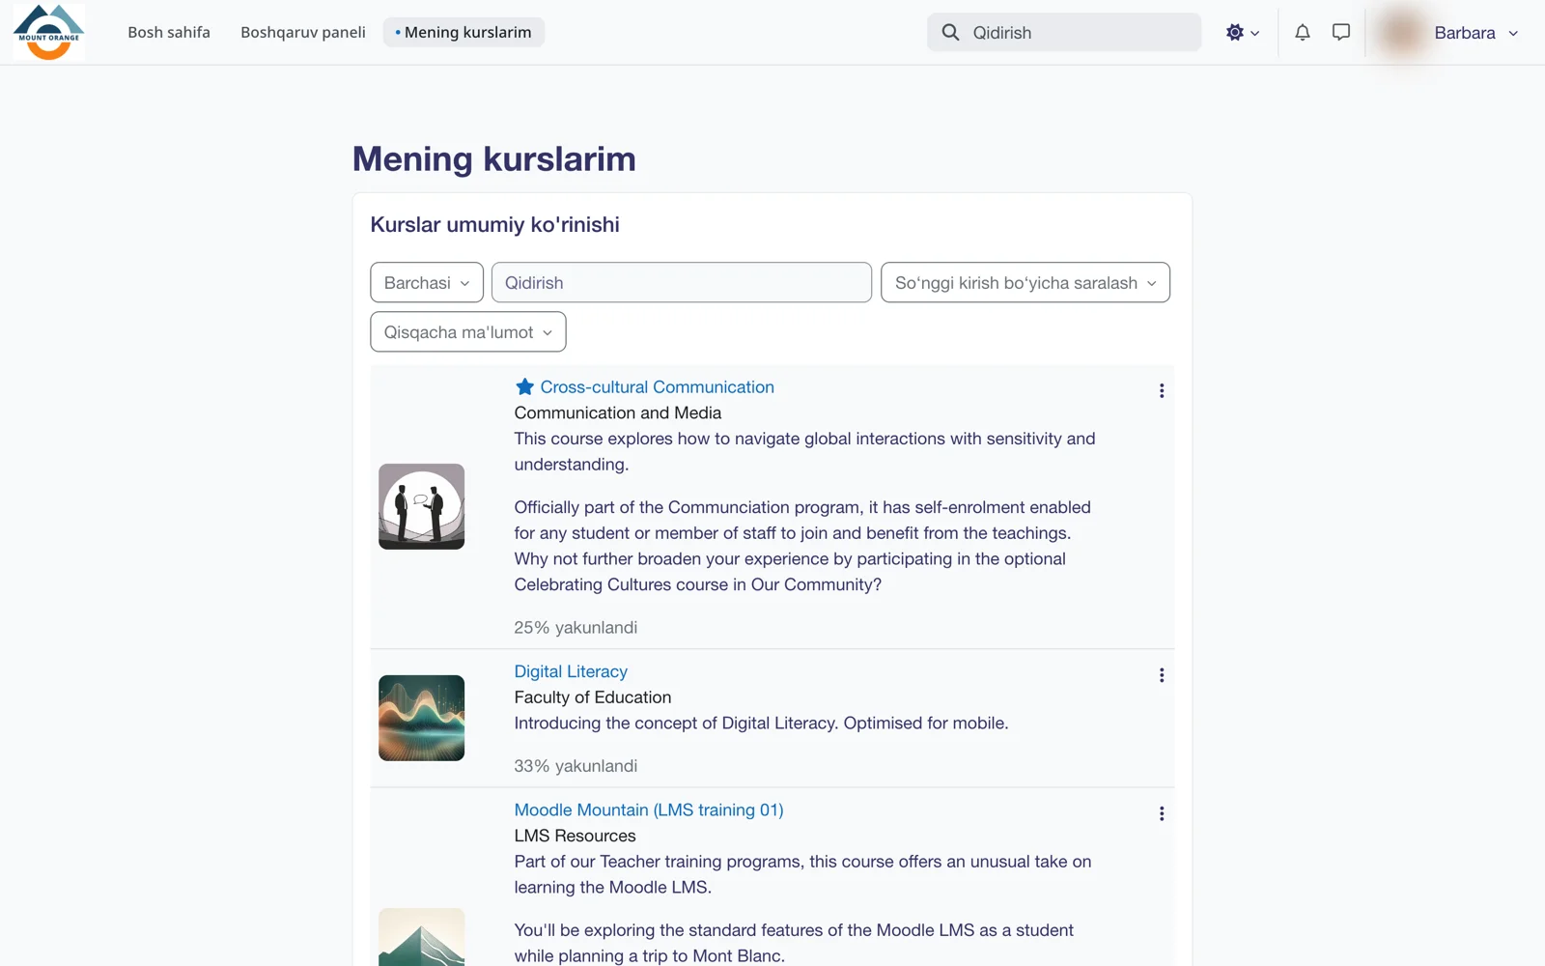This screenshot has height=966, width=1545.
Task: Click Barbara's profile avatar
Action: click(1401, 32)
